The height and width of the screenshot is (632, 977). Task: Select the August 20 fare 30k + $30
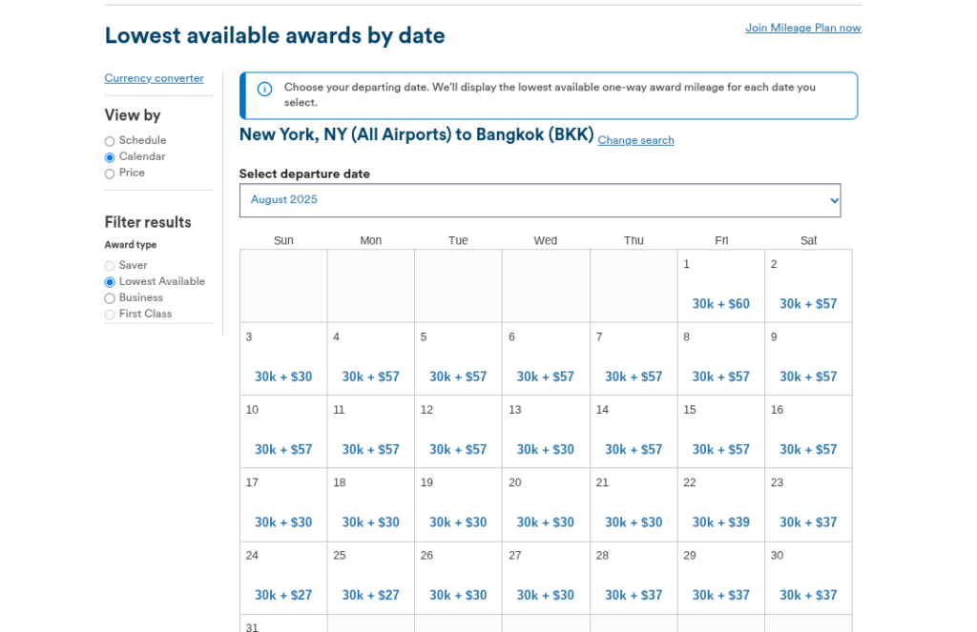(545, 522)
